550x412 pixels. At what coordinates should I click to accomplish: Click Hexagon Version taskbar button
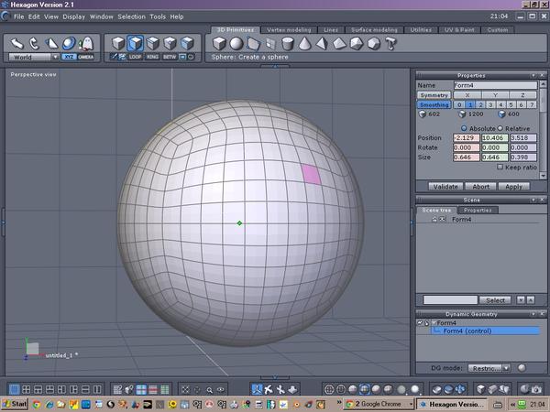453,404
